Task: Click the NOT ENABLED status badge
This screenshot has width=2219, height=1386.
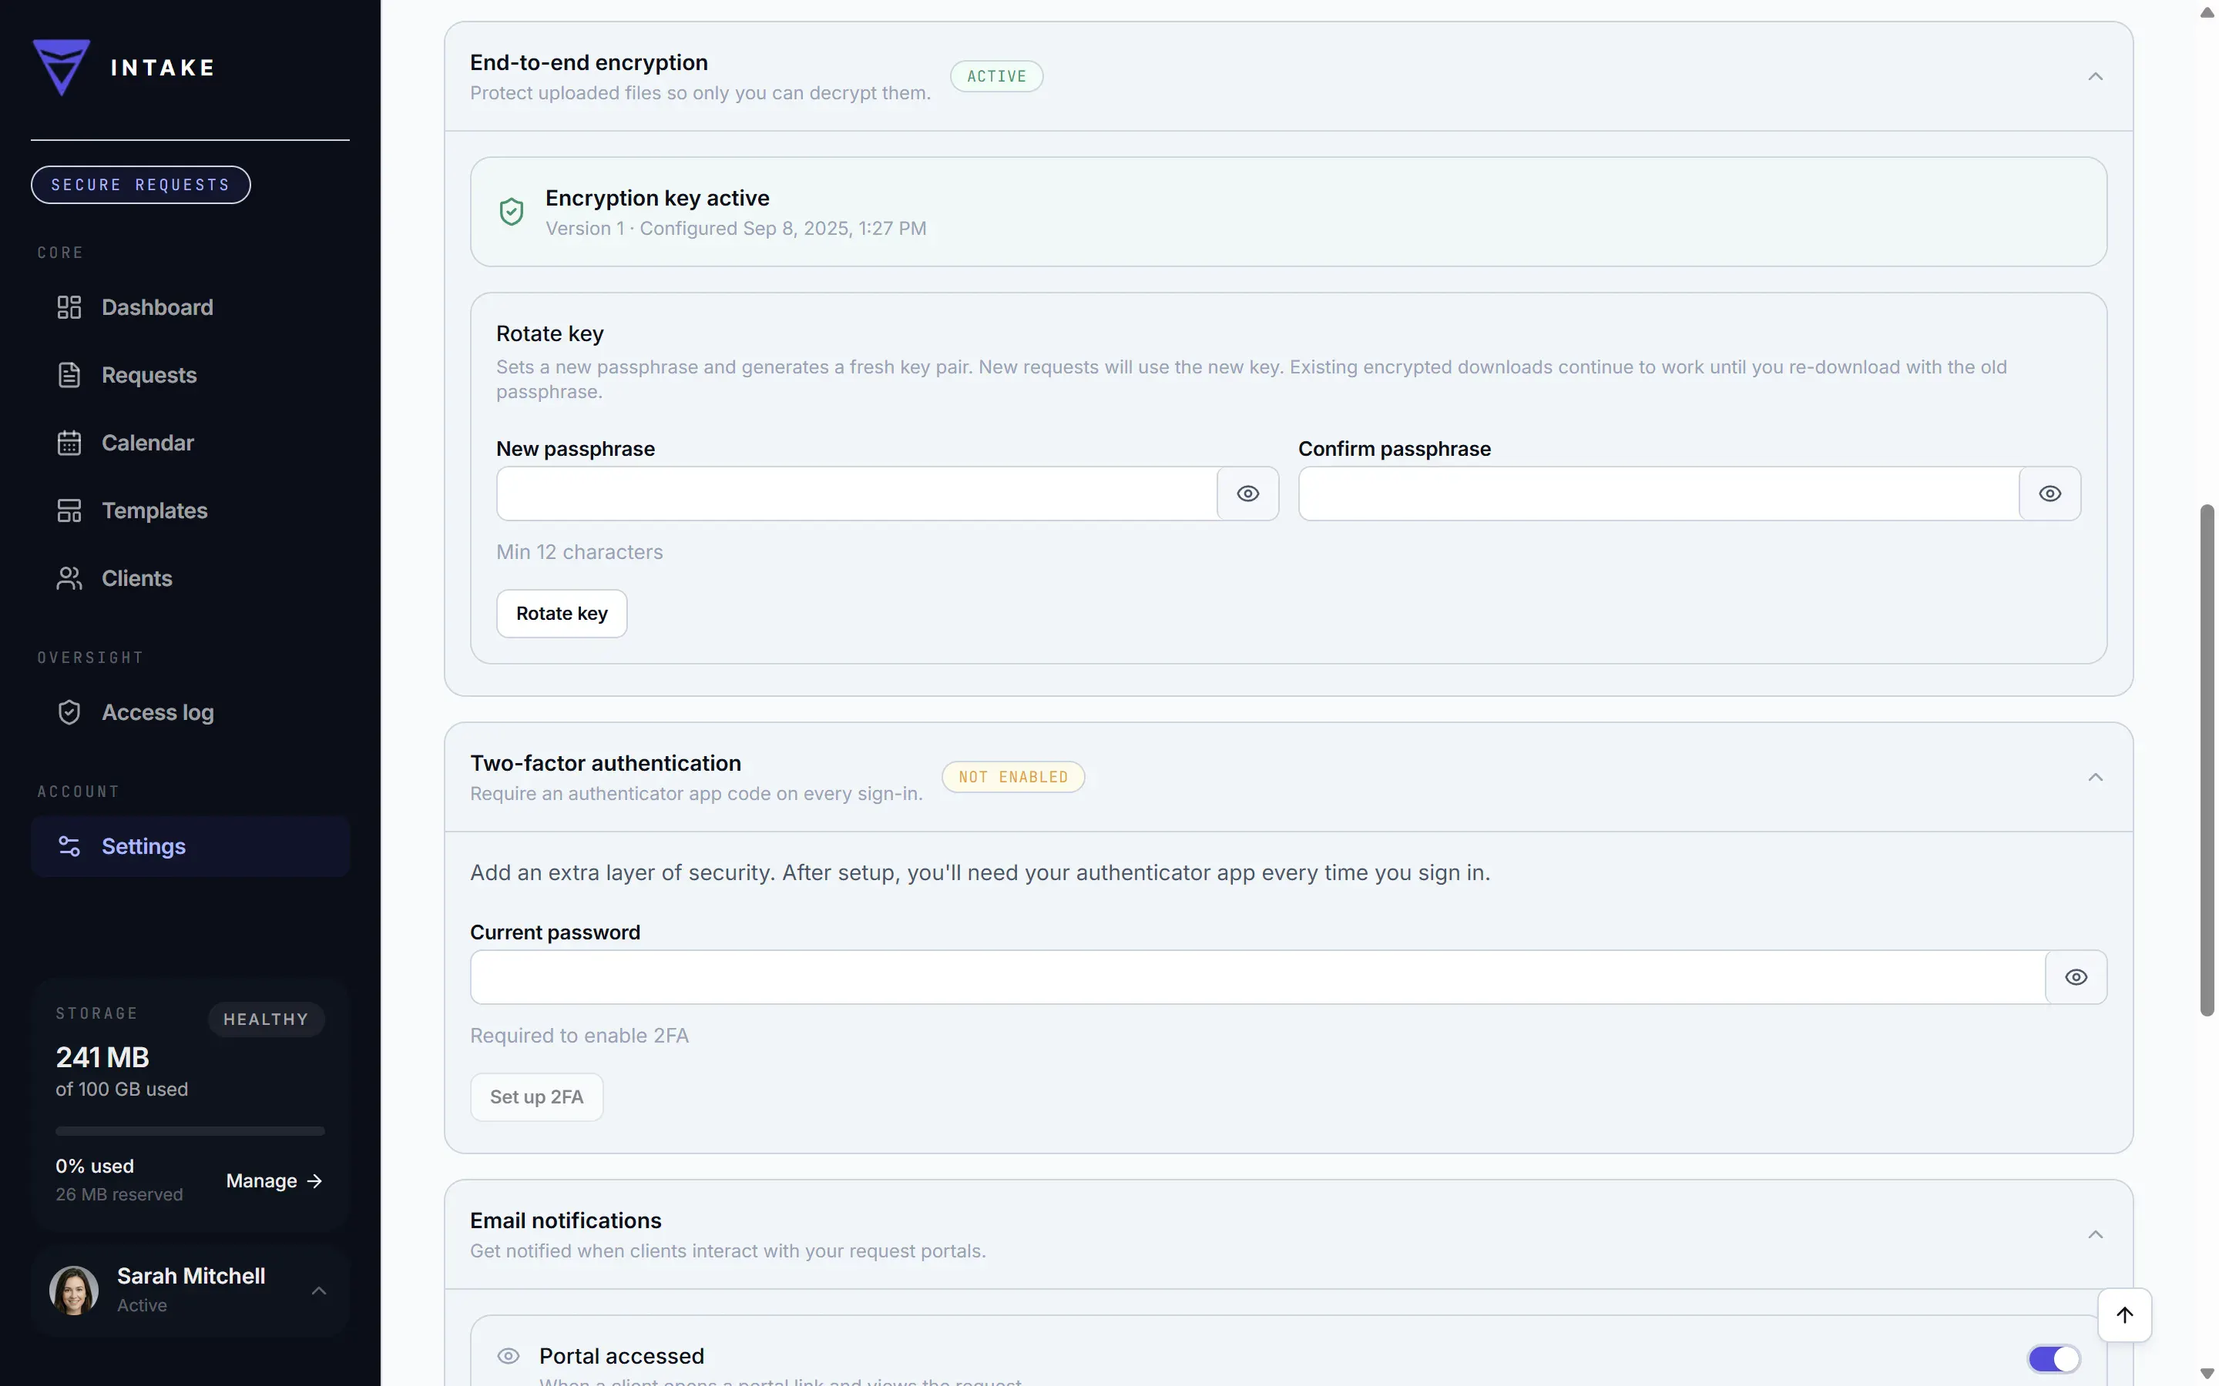Action: click(x=1013, y=778)
